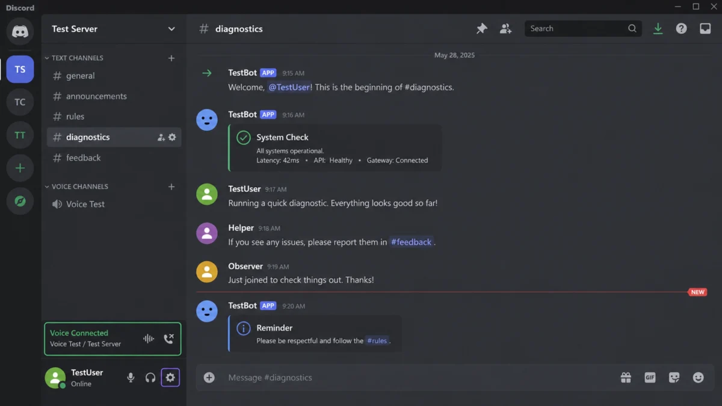The height and width of the screenshot is (406, 722).
Task: Open the GIF picker
Action: point(650,377)
